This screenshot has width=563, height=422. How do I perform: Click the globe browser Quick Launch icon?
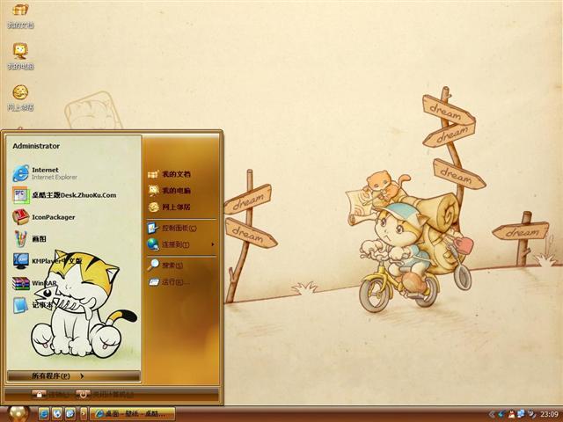pyautogui.click(x=57, y=414)
